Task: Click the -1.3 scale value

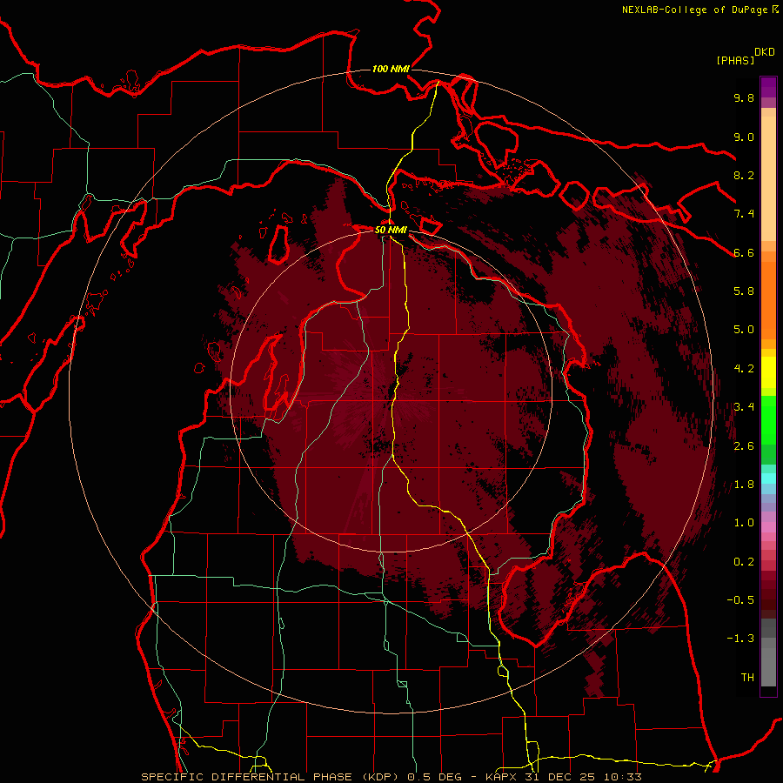Action: [740, 639]
